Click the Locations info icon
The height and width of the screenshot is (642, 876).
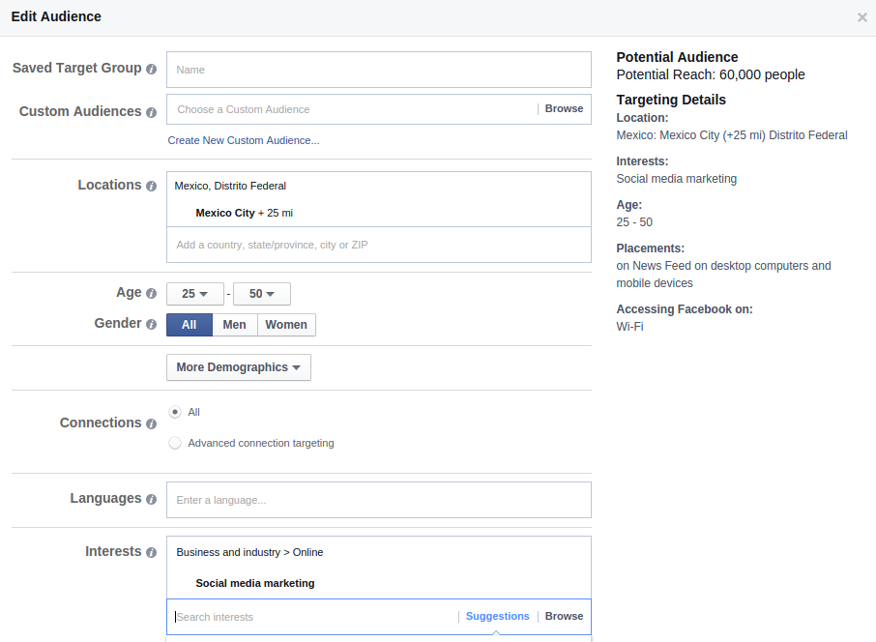151,186
